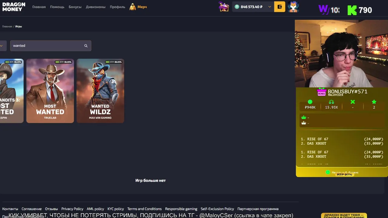
Task: Open the Мерч shop link
Action: coord(142,7)
